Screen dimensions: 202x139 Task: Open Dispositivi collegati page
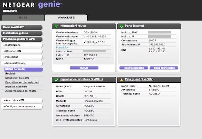click(17, 78)
